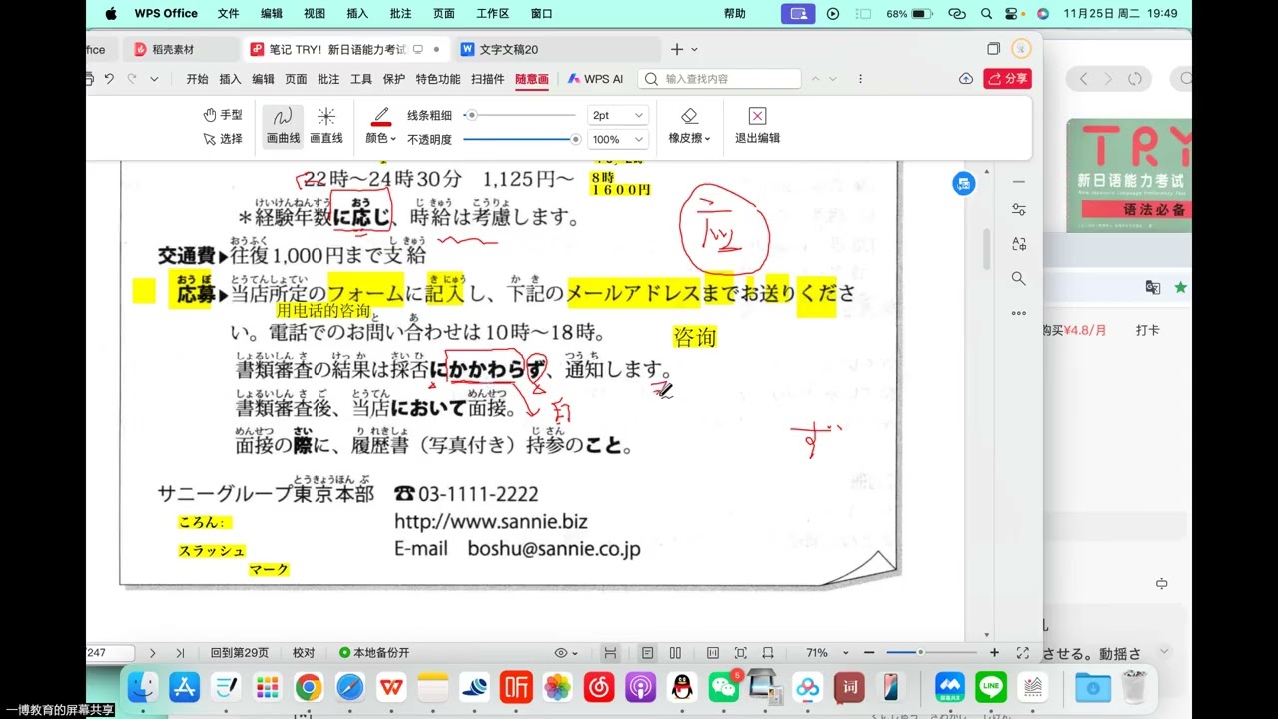Open WeChat from the Dock
The image size is (1278, 719).
point(723,687)
